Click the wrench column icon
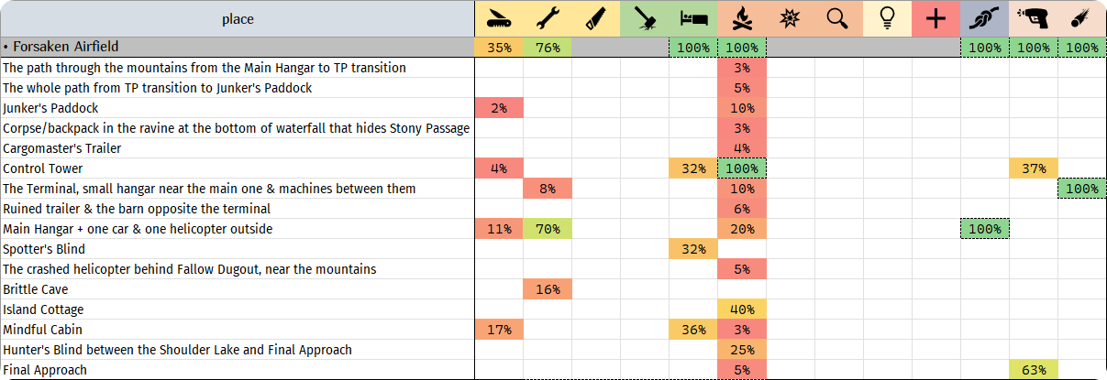 tap(548, 19)
